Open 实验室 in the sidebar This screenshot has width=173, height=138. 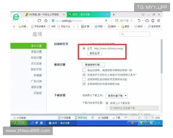pos(37,93)
